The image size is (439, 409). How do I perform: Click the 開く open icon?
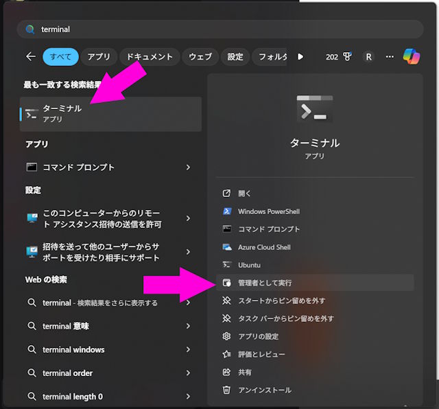[226, 194]
